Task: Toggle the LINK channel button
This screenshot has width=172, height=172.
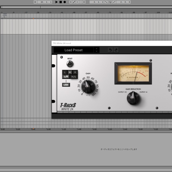Action: click(66, 85)
